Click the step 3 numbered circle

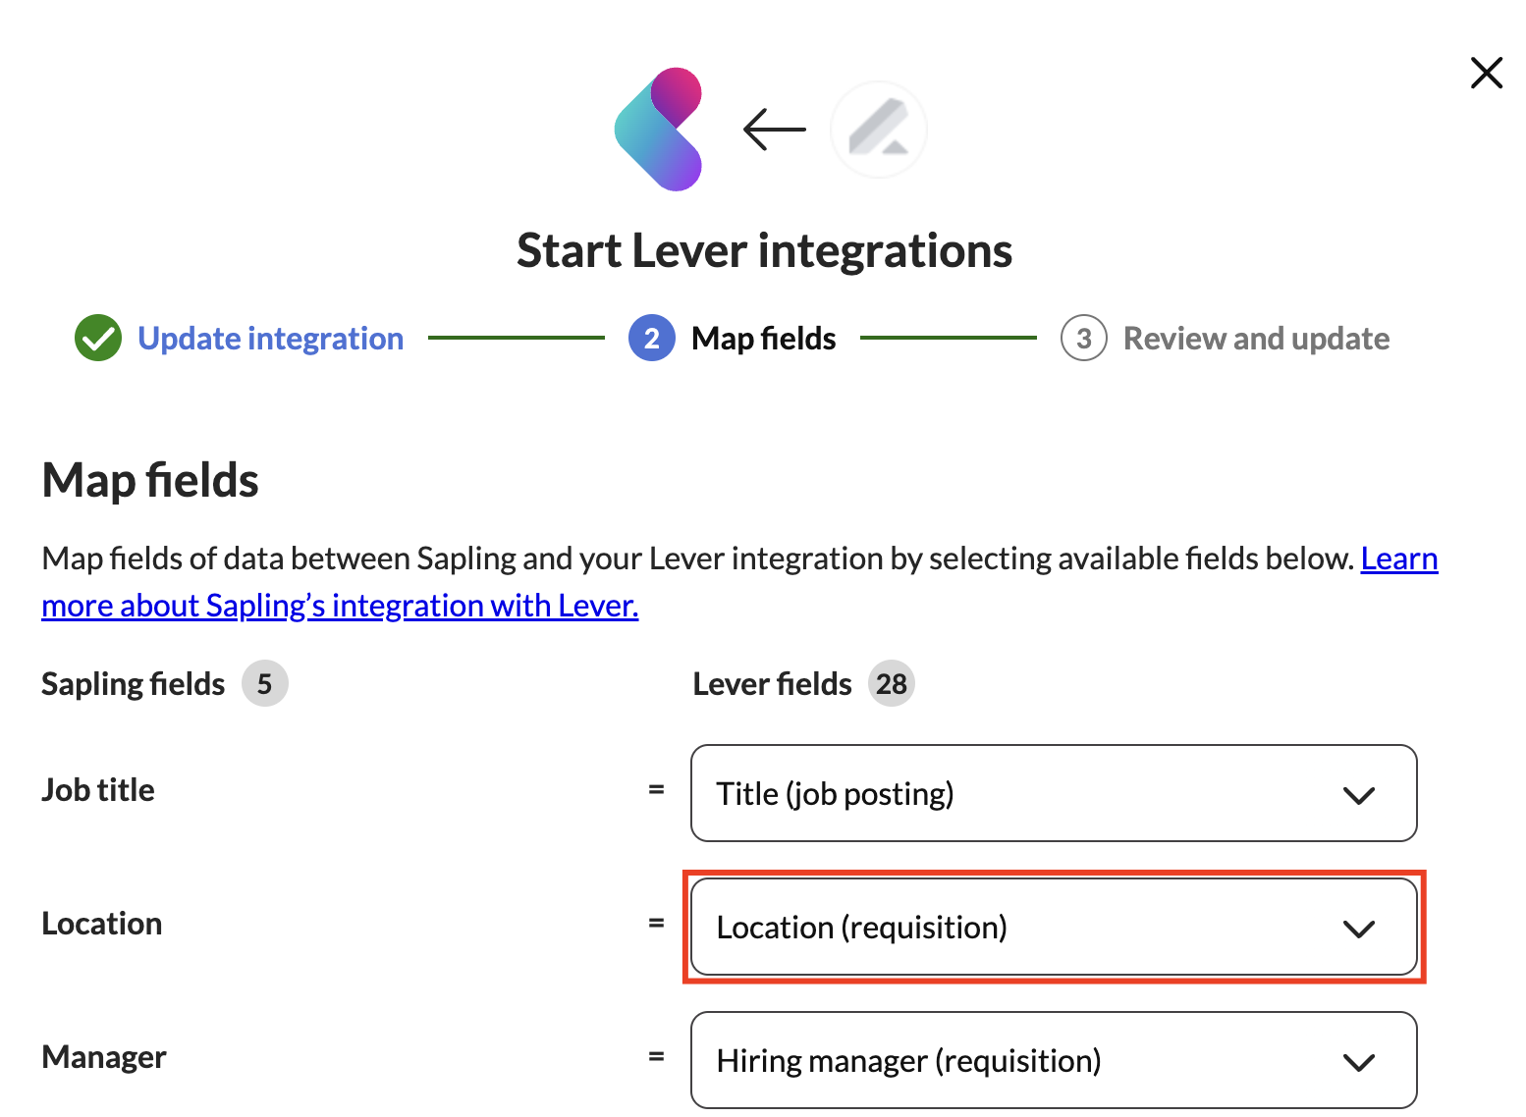point(1083,339)
